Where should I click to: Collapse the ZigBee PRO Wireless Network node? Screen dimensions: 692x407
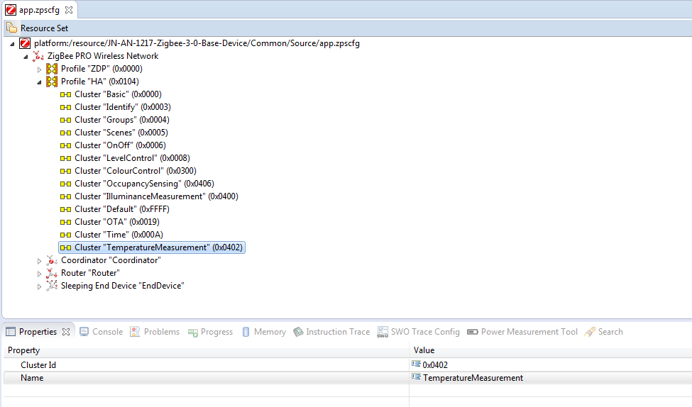(x=26, y=57)
